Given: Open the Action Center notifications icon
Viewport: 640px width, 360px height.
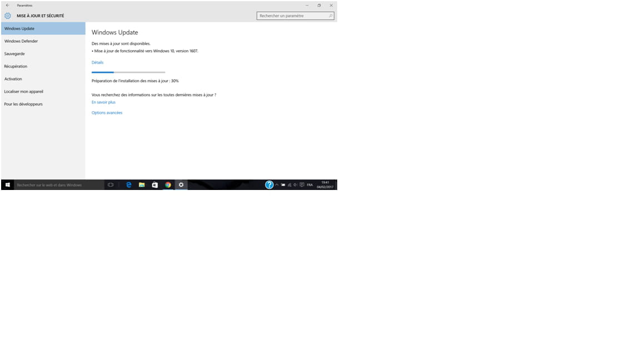Looking at the screenshot, I should 302,185.
